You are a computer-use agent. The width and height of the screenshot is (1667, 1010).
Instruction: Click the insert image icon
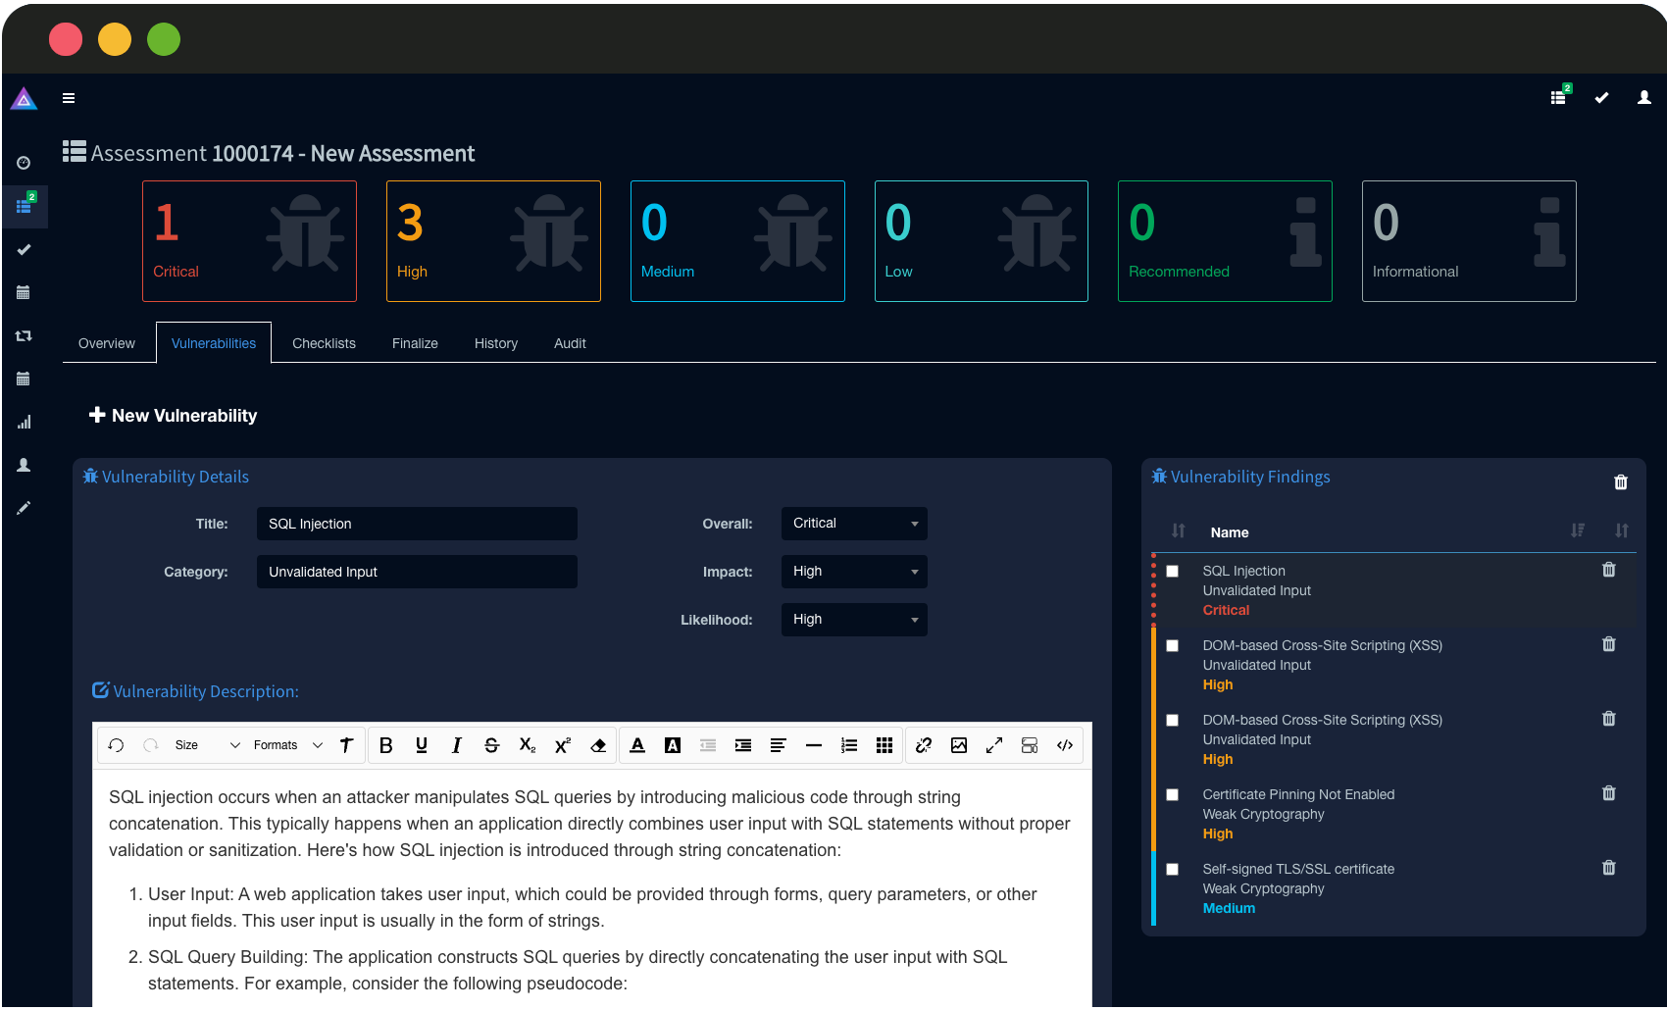pyautogui.click(x=959, y=745)
